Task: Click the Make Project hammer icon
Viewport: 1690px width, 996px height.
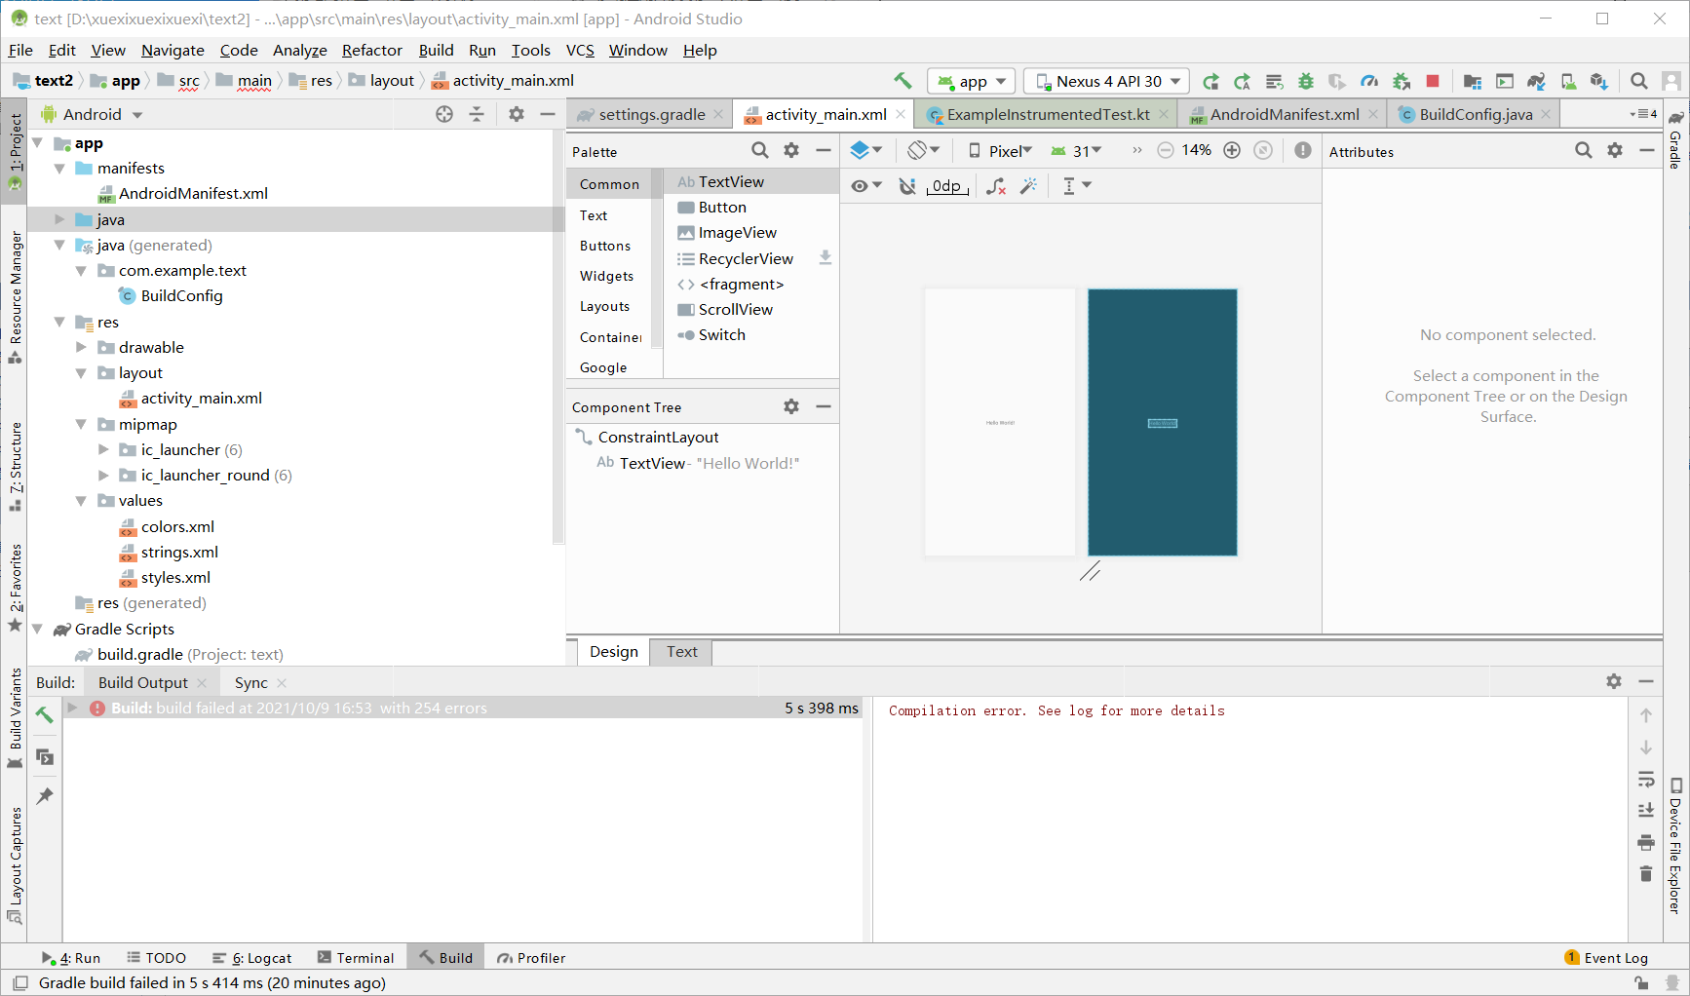Action: pyautogui.click(x=903, y=81)
